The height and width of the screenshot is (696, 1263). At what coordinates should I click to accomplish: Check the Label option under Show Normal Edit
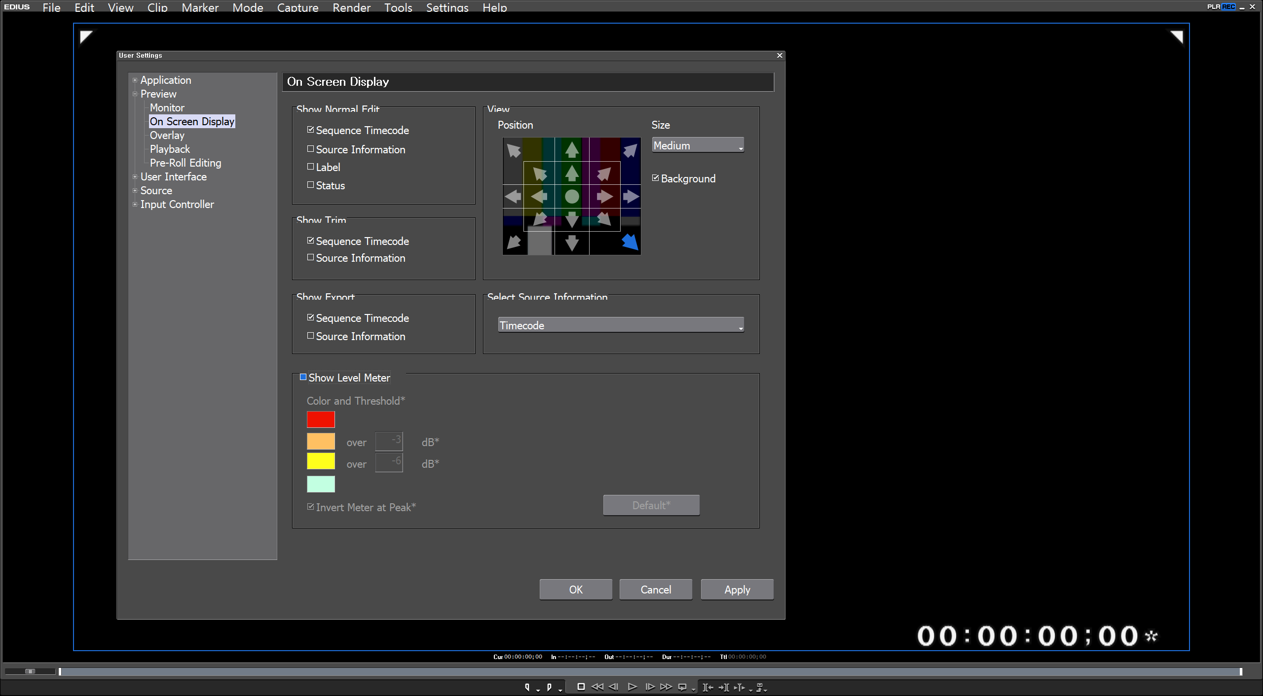(x=310, y=167)
